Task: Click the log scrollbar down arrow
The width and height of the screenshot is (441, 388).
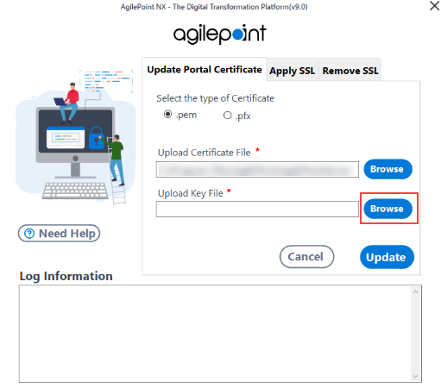Action: tap(415, 376)
